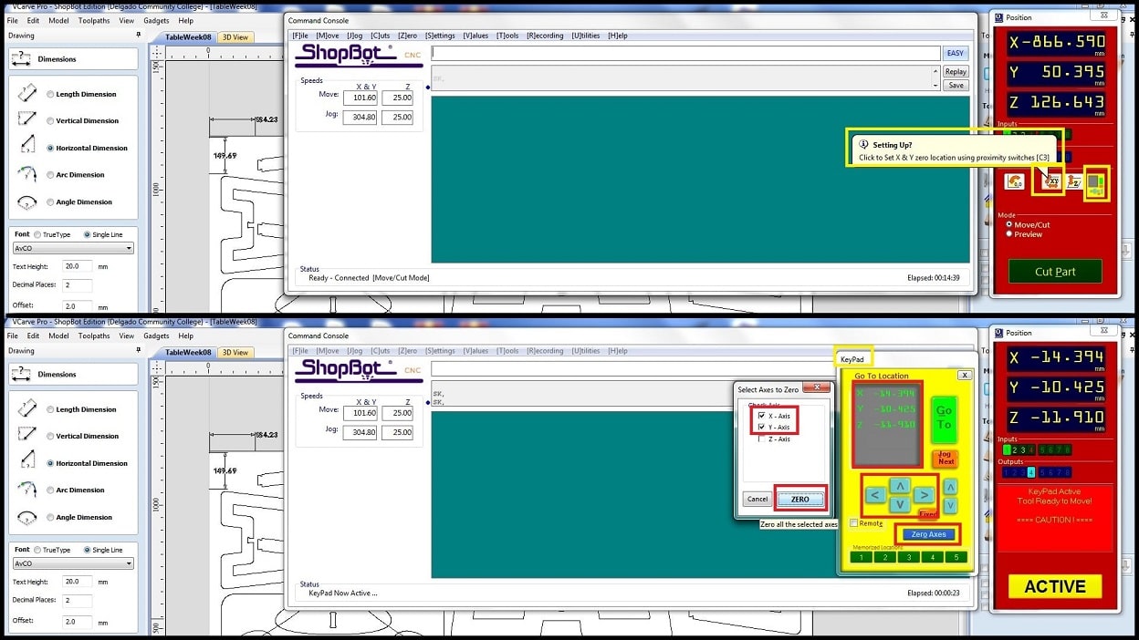This screenshot has width=1139, height=640.
Task: Click the green Cut Part button
Action: point(1055,272)
